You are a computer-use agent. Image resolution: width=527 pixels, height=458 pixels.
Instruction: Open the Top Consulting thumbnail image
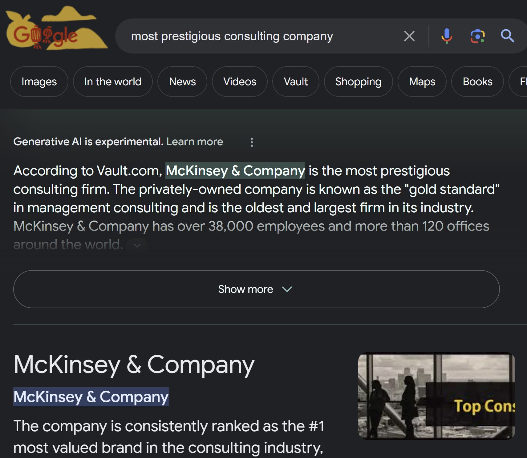pos(436,396)
